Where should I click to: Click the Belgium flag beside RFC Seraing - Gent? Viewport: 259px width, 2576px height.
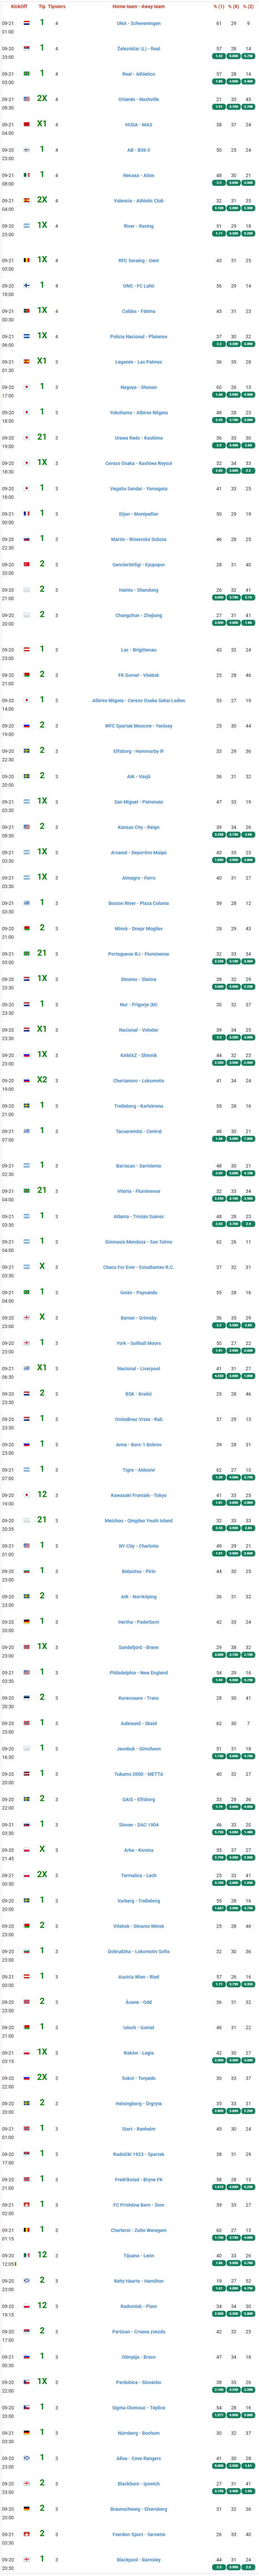pyautogui.click(x=27, y=260)
